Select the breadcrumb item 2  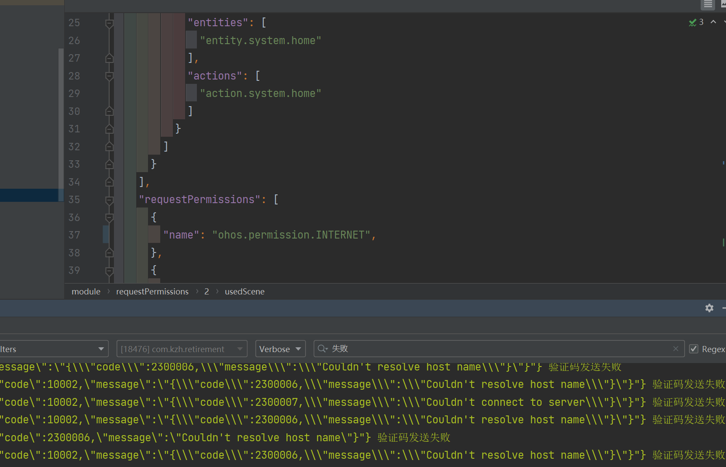coord(206,291)
